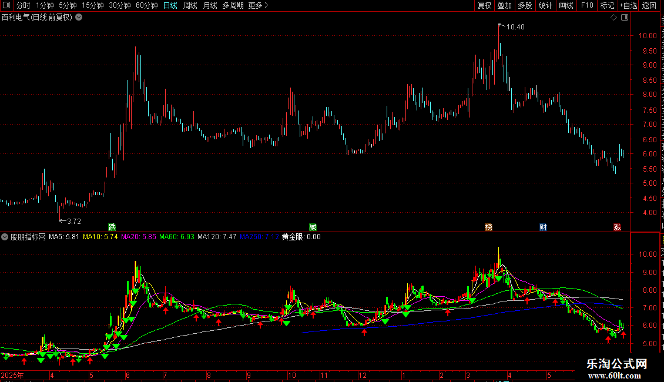The width and height of the screenshot is (664, 382).
Task: Expand the 股朋指标网 indicator dropdown
Action: [x=5, y=237]
